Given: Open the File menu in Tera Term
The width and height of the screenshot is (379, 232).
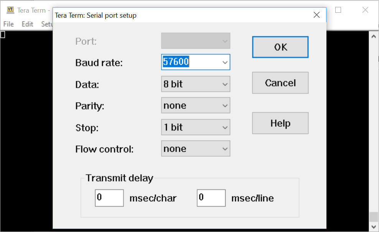Looking at the screenshot, I should tap(8, 24).
